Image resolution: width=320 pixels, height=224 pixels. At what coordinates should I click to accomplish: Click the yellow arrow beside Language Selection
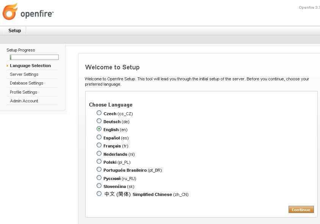coord(7,66)
